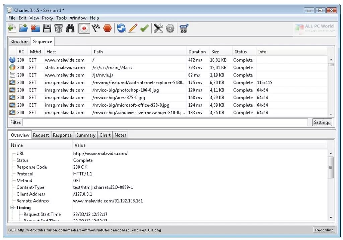This screenshot has height=240, width=343.
Task: Open the Help menu
Action: pyautogui.click(x=94, y=18)
